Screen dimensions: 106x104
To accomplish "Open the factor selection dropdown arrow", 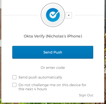I will pos(69,15).
